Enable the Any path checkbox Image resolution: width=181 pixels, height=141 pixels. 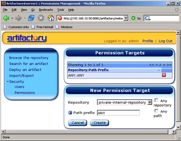tap(156, 111)
